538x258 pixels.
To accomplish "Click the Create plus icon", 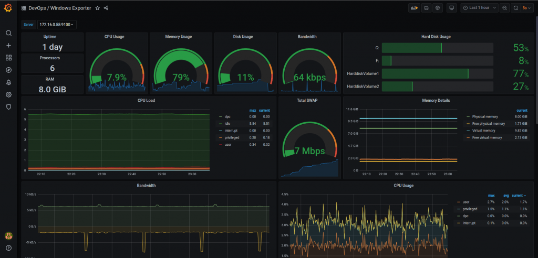I will pyautogui.click(x=8, y=45).
